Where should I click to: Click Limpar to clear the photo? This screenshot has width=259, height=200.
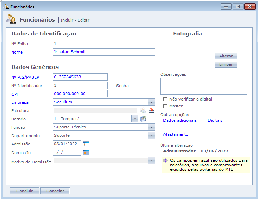pos(226,64)
